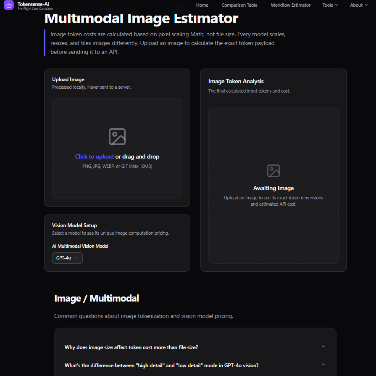Open the GPT-4o vision model dropdown
376x376 pixels.
67,258
